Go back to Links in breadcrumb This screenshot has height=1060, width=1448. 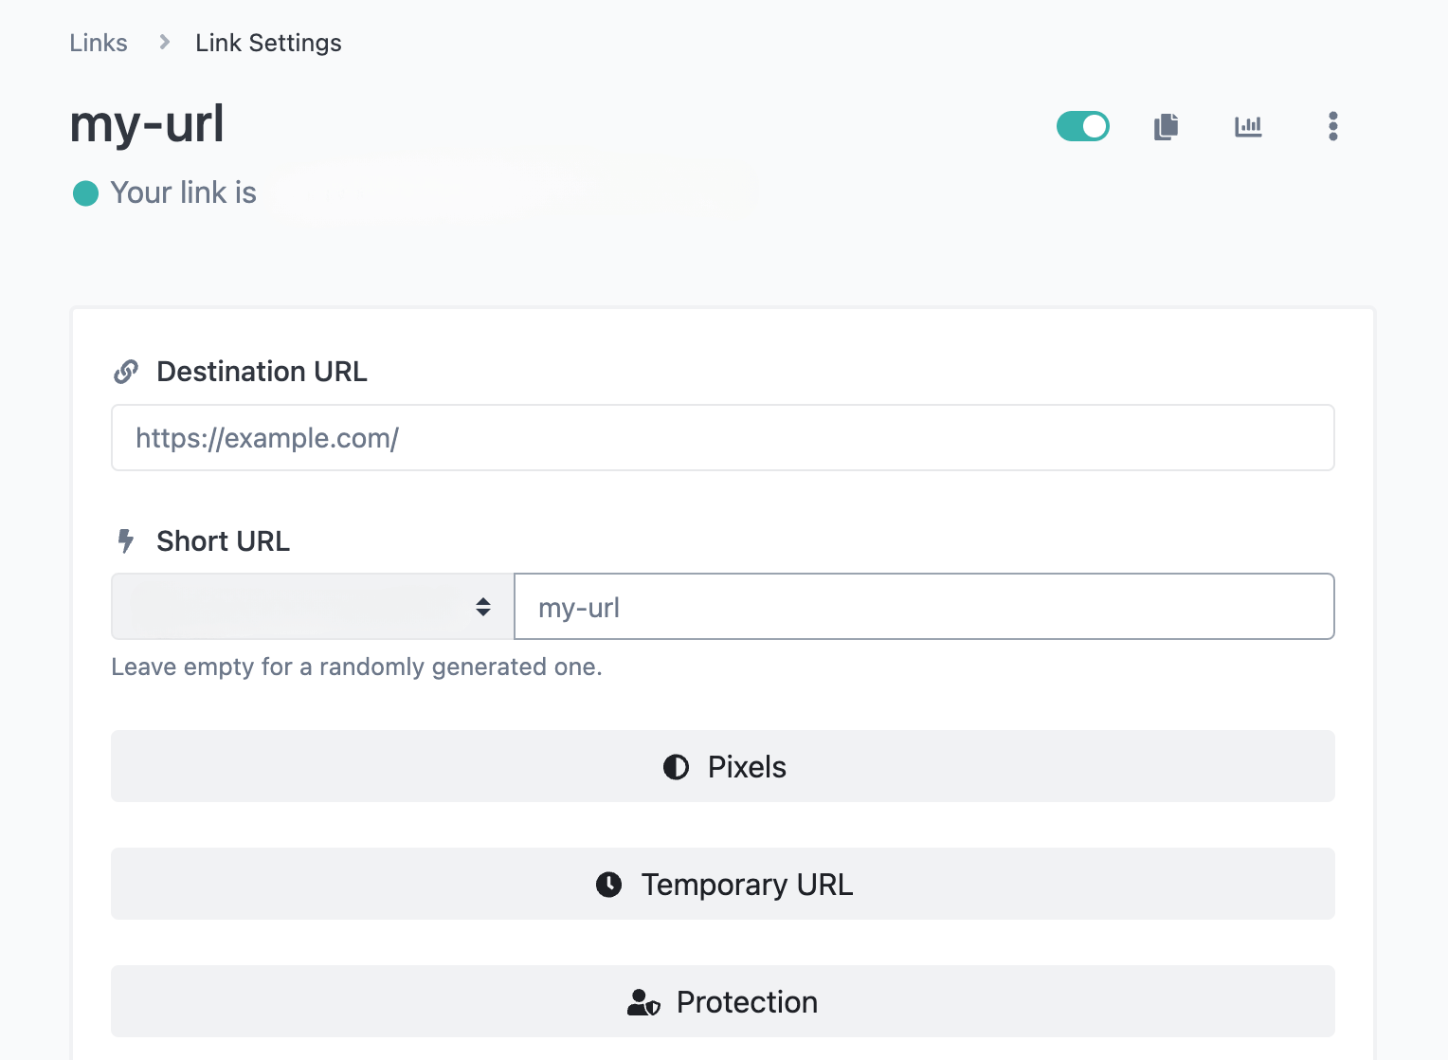coord(99,43)
